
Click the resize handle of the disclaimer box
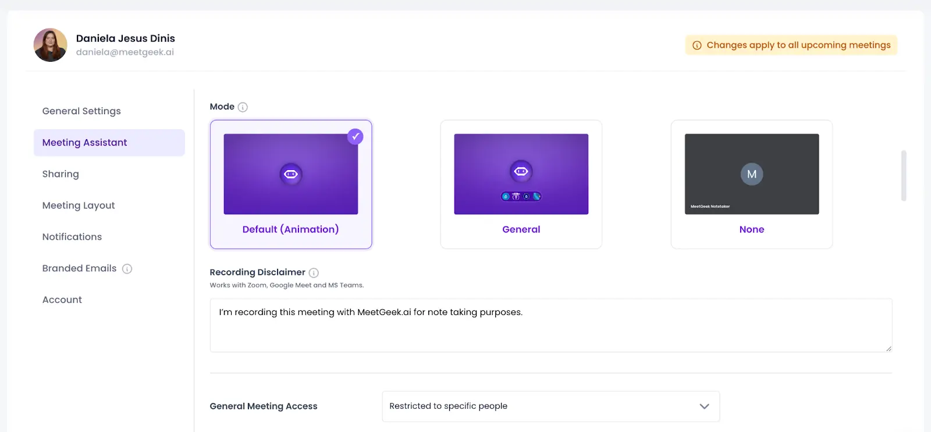(x=888, y=349)
